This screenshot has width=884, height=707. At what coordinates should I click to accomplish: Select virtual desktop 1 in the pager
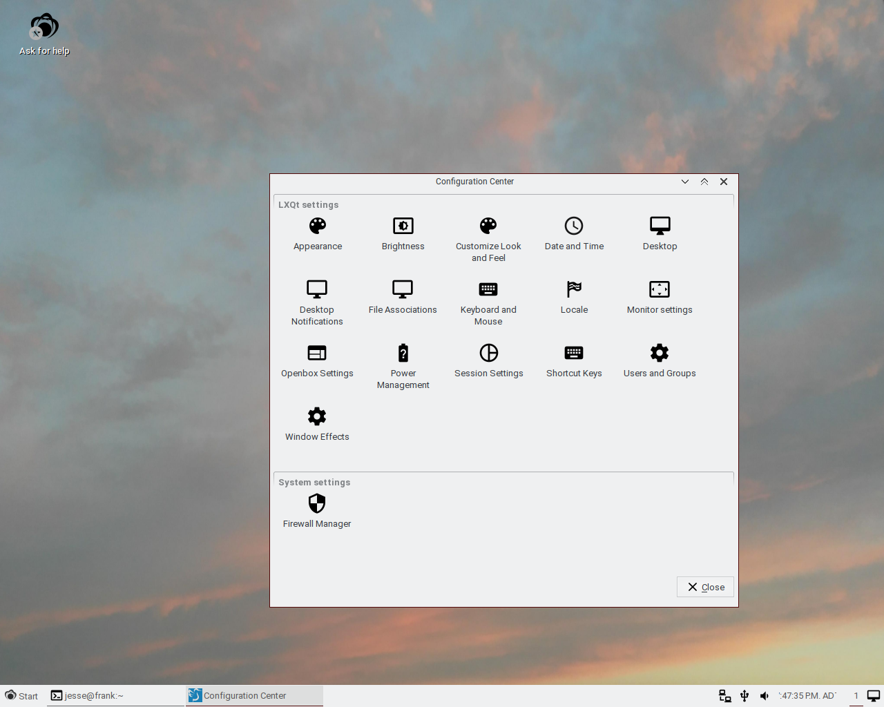[x=856, y=696]
